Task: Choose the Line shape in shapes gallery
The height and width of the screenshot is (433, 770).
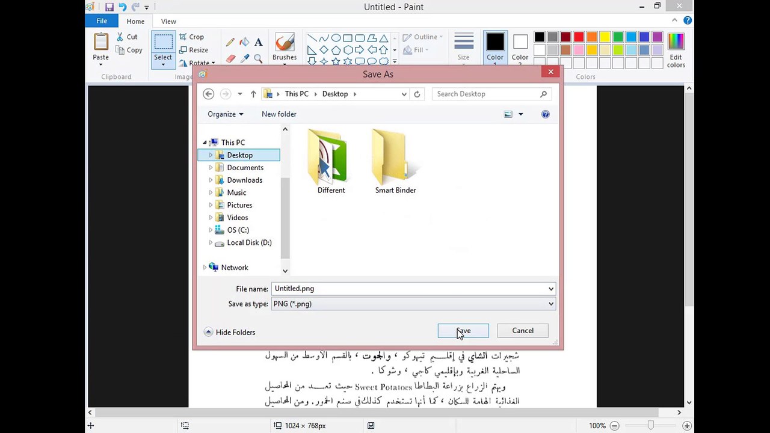Action: (312, 38)
